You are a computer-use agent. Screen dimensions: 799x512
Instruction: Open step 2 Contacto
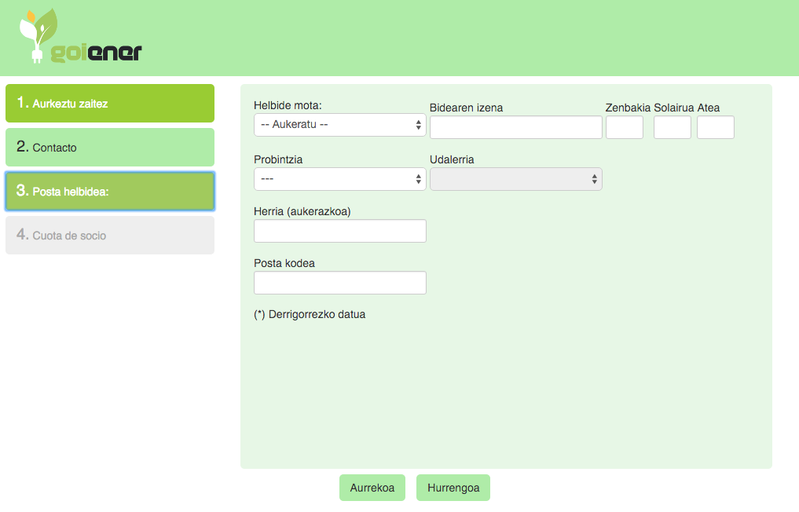pyautogui.click(x=110, y=148)
